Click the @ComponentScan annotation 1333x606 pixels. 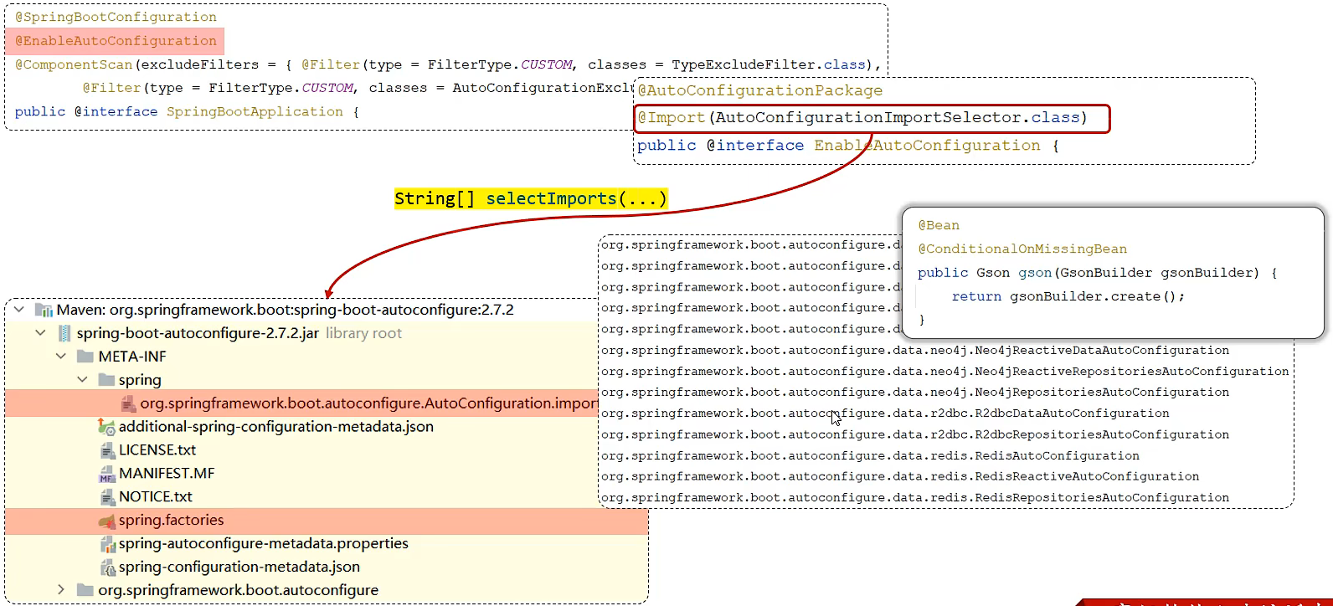pos(74,64)
